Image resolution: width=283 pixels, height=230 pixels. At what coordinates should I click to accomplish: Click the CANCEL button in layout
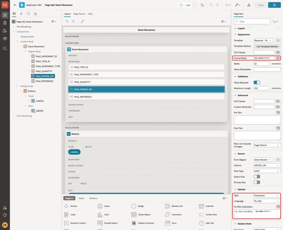74,152
